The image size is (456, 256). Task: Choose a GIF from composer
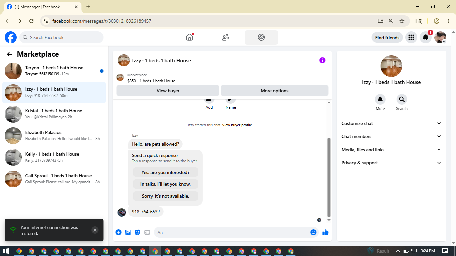click(147, 232)
